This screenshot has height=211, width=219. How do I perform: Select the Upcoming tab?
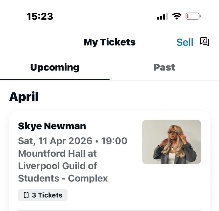coord(55,67)
